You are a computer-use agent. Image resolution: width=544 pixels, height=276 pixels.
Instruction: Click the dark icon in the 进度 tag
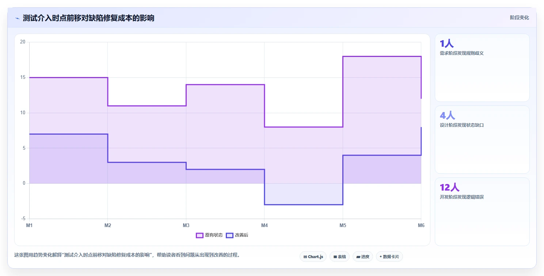[358, 257]
